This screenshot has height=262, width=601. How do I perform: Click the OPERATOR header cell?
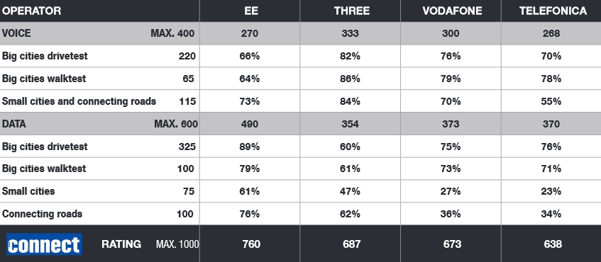(x=31, y=11)
